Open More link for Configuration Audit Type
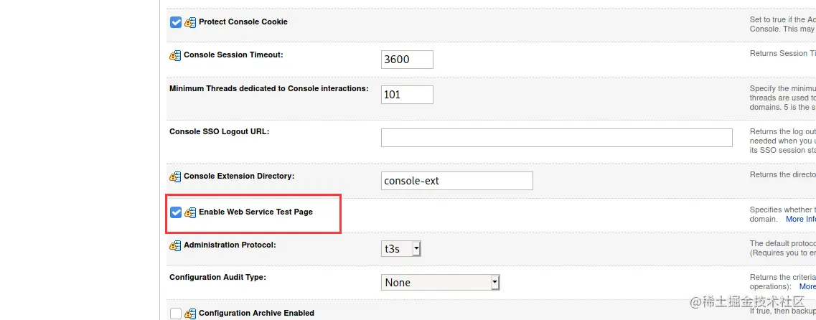816x320 pixels. click(x=807, y=287)
